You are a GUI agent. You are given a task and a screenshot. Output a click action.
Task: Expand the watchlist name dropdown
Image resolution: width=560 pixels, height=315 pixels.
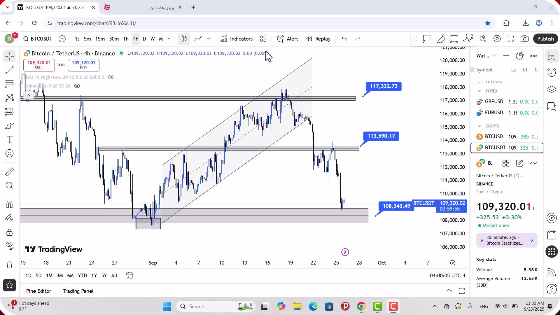494,56
